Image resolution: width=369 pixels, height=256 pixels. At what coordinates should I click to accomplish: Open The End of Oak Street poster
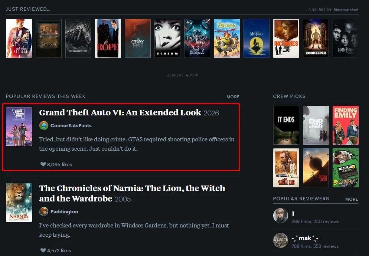[316, 125]
